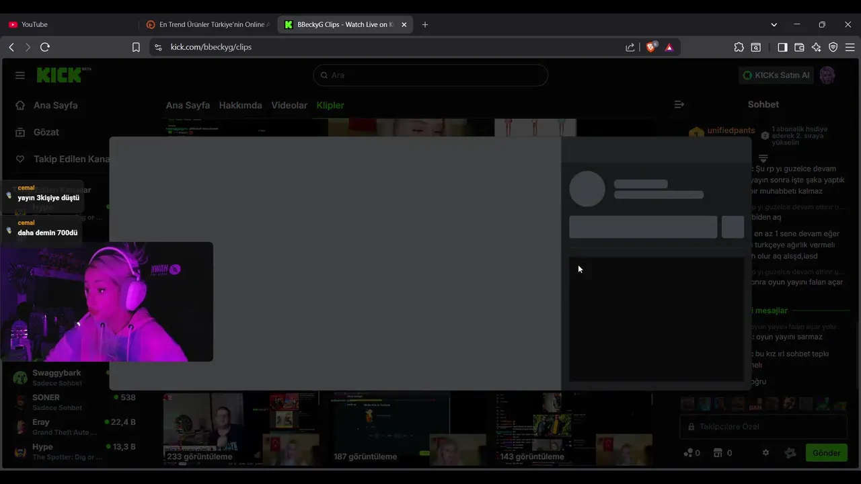Click the tab search toolbar icon
This screenshot has height=484, width=861.
[x=756, y=47]
